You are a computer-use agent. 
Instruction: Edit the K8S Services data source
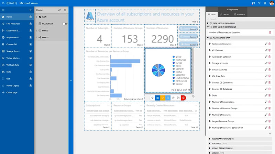coord(266,50)
